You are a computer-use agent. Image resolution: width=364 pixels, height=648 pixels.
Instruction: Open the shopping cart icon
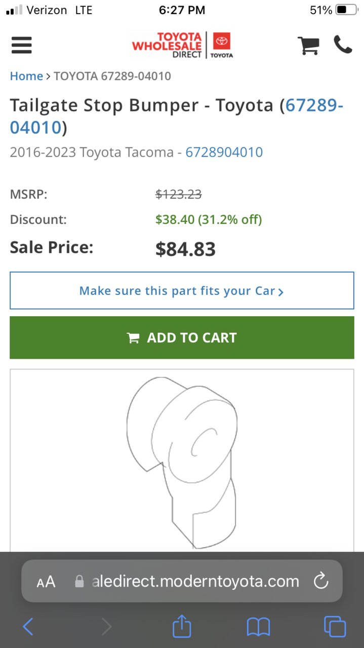tap(308, 46)
